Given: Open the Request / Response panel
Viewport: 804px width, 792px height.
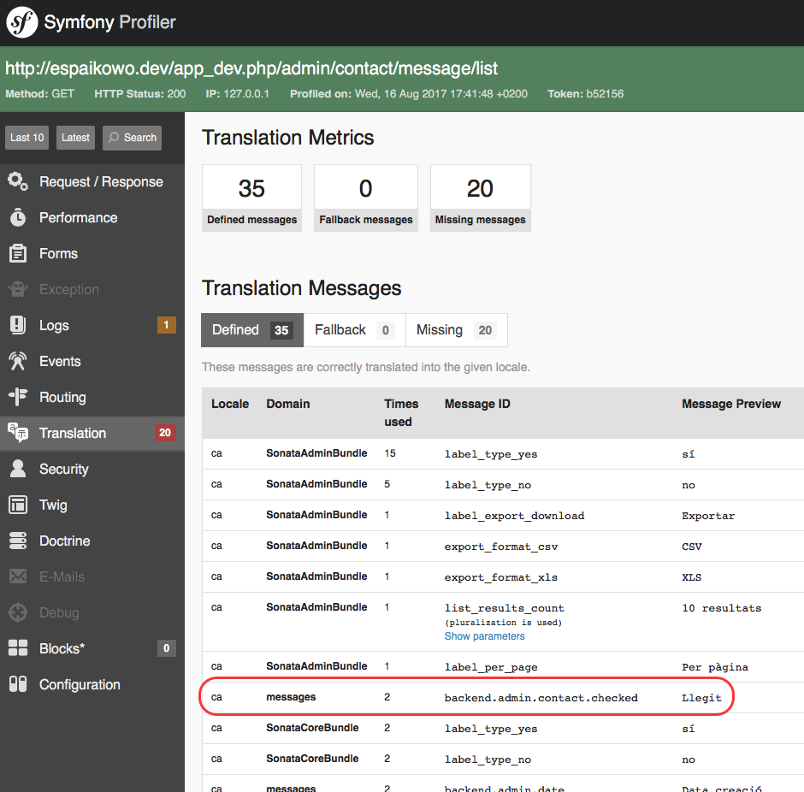Looking at the screenshot, I should tap(92, 181).
